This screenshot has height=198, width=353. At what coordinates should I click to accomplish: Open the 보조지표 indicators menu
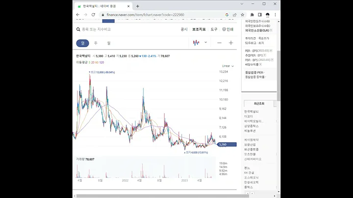[199, 29]
